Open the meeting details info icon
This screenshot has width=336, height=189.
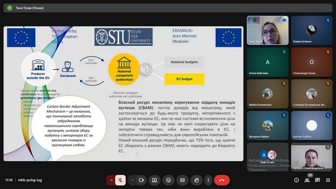coord(297,180)
